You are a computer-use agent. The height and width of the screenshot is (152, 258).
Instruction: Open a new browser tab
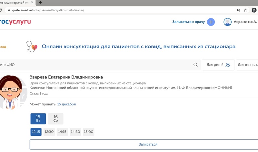(x=40, y=3)
